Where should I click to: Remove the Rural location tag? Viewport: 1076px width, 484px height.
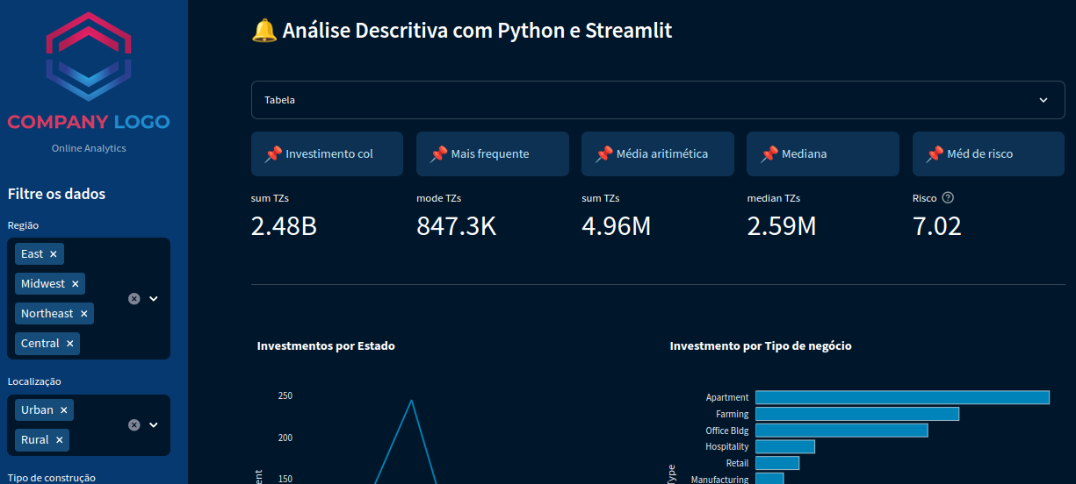coord(60,440)
